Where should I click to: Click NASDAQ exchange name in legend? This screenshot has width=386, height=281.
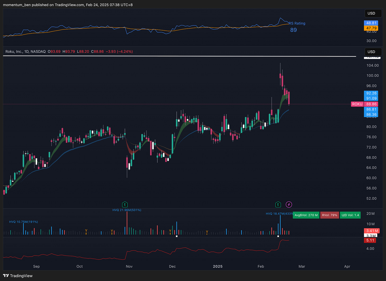coord(38,51)
